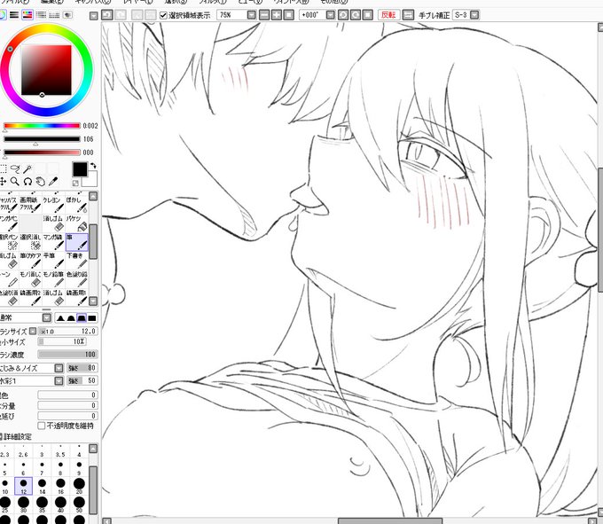Select the Zoom magnifier tool

(x=15, y=182)
